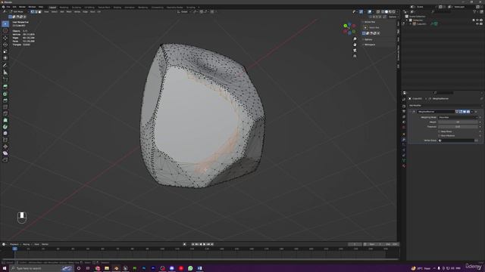Click the pan view hand icon
The width and height of the screenshot is (485, 272).
click(x=355, y=45)
